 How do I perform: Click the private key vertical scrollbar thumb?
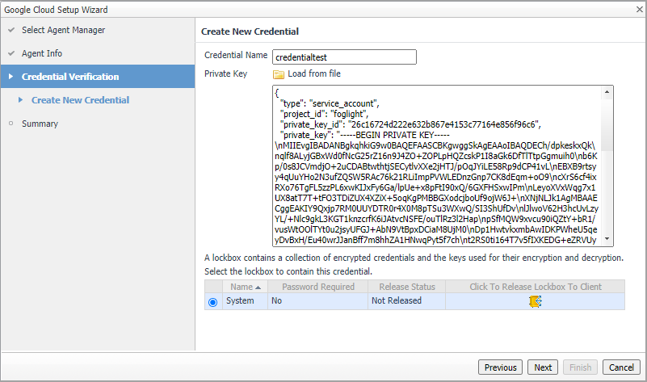[607, 125]
